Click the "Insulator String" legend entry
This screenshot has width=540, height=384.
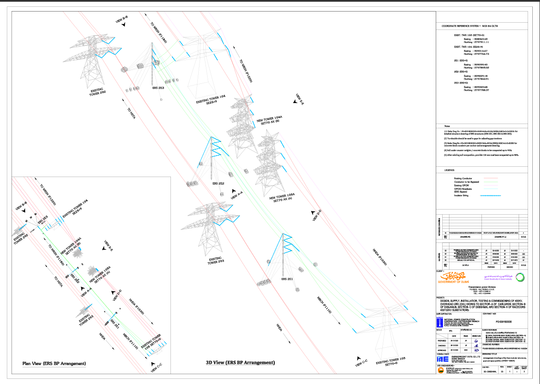[x=462, y=195]
